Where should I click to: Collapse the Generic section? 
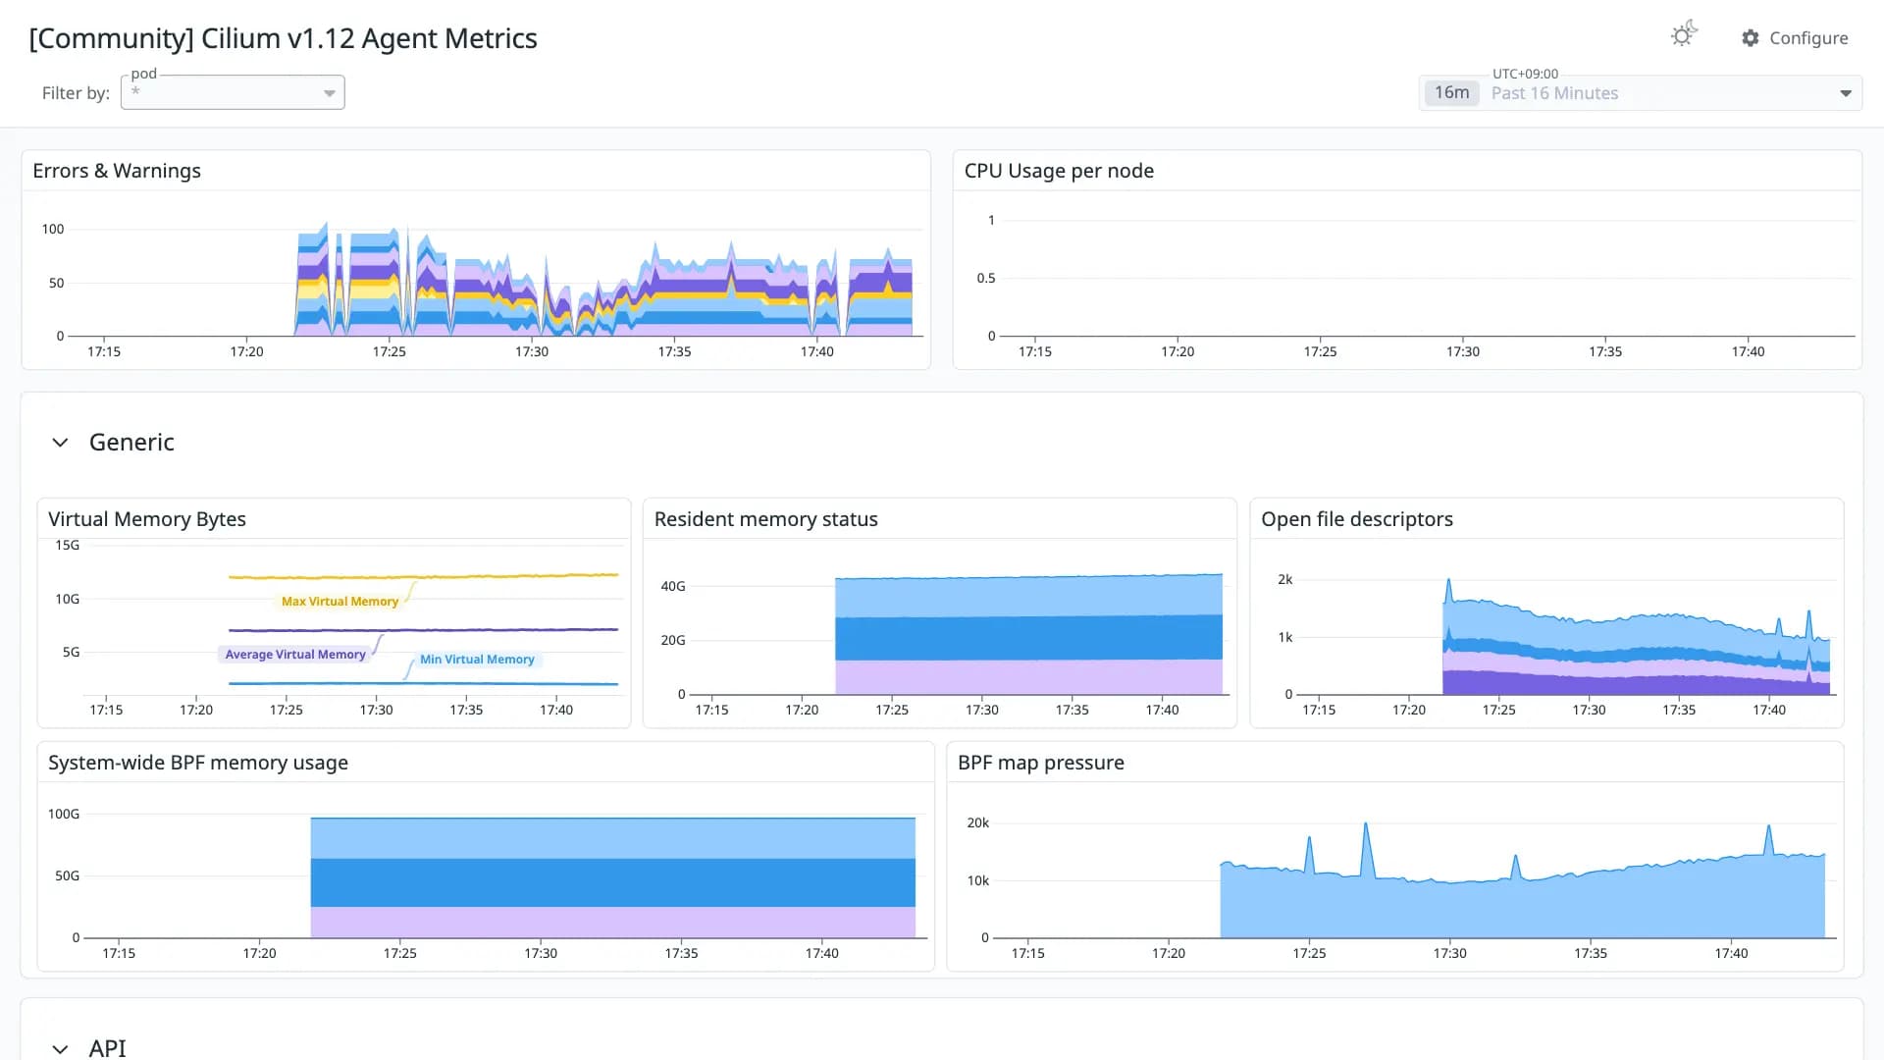[60, 443]
